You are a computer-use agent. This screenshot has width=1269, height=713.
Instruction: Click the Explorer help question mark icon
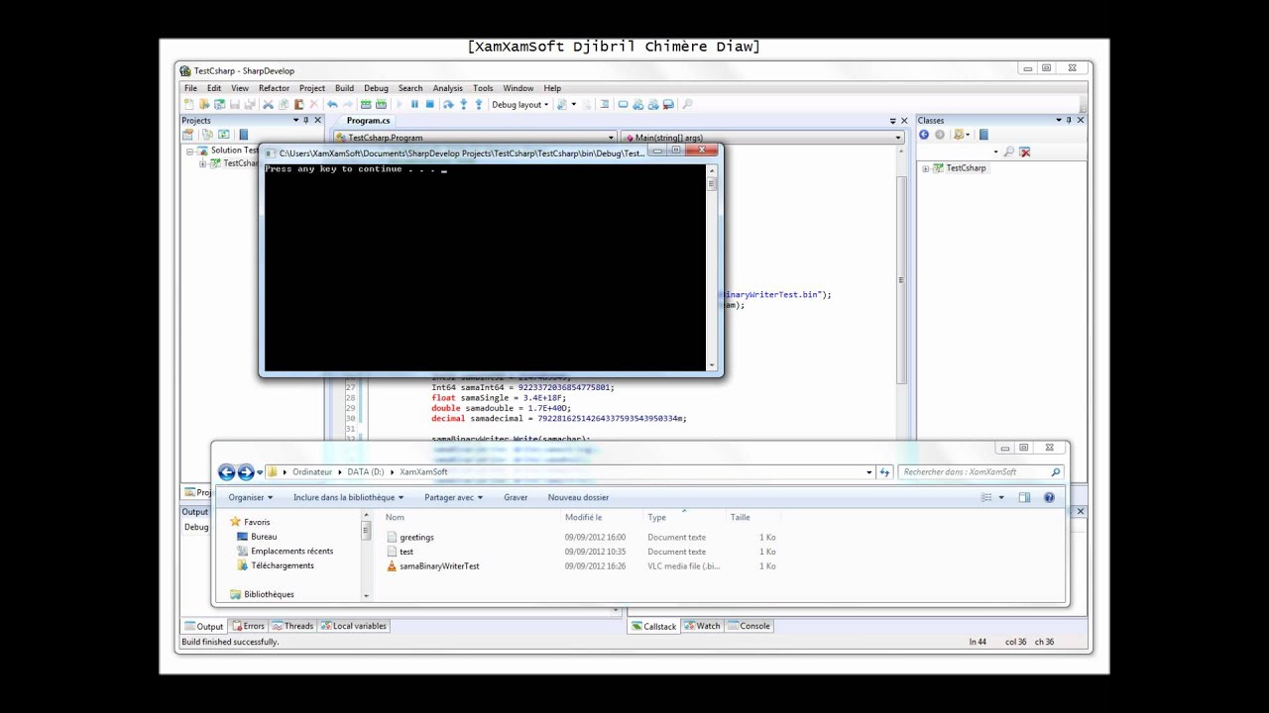point(1049,497)
